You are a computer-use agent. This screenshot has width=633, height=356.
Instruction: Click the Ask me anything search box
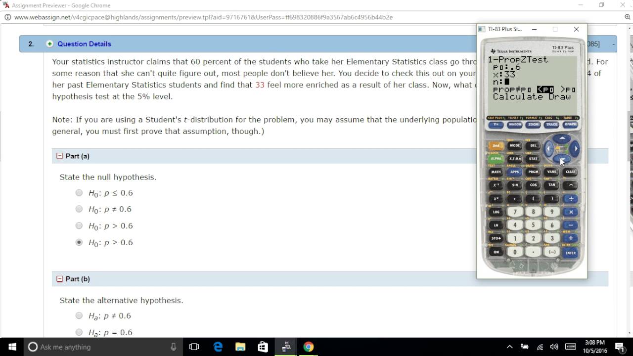pyautogui.click(x=103, y=347)
